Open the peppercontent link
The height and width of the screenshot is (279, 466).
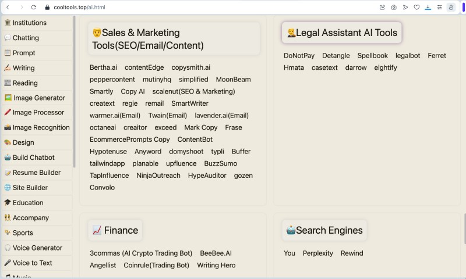[112, 80]
